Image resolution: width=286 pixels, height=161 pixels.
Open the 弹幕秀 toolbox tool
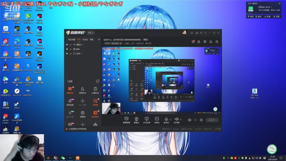pos(83,114)
